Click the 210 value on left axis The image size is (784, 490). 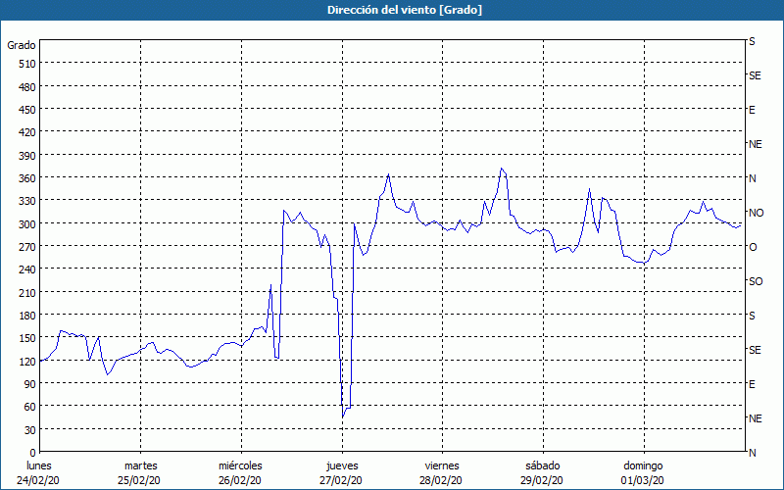coord(27,292)
